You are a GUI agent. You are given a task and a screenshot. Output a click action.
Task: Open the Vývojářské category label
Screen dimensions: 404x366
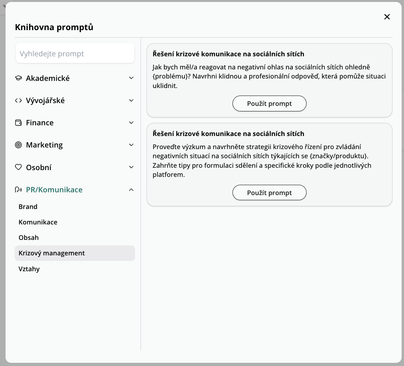(45, 100)
